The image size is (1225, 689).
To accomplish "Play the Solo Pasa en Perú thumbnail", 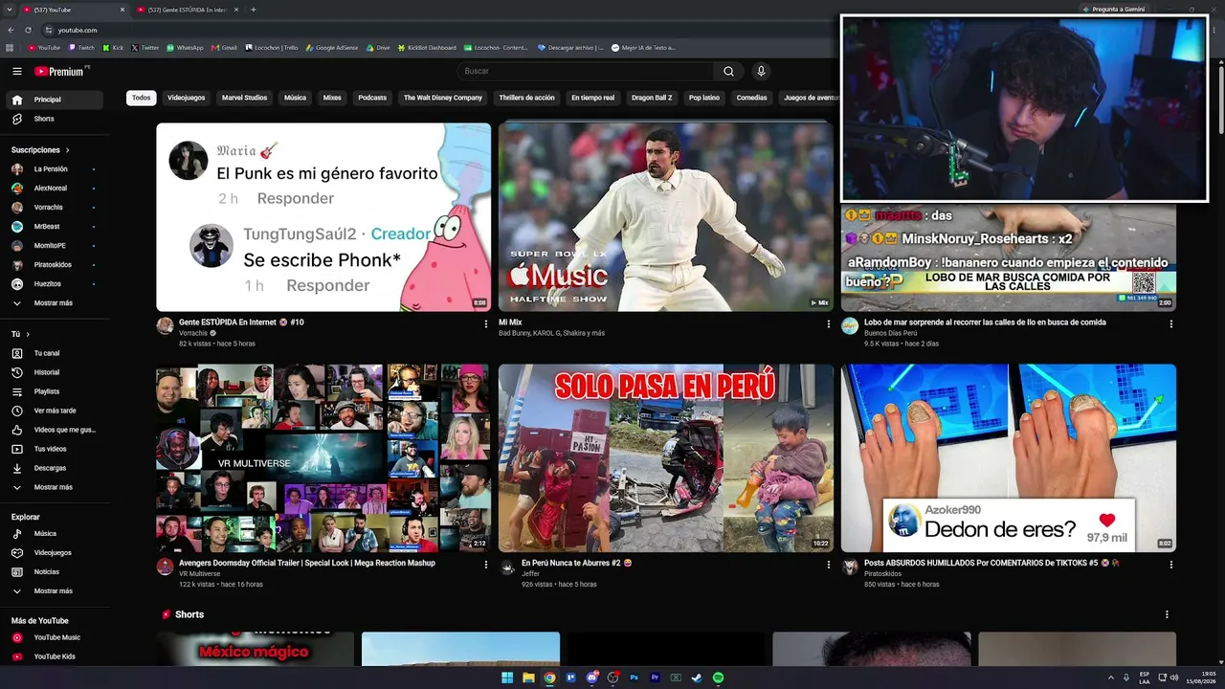I will coord(666,458).
